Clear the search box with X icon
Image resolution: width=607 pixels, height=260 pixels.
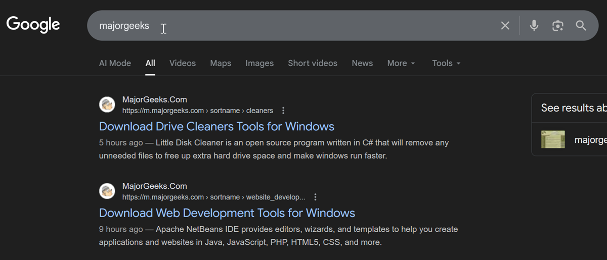(505, 26)
